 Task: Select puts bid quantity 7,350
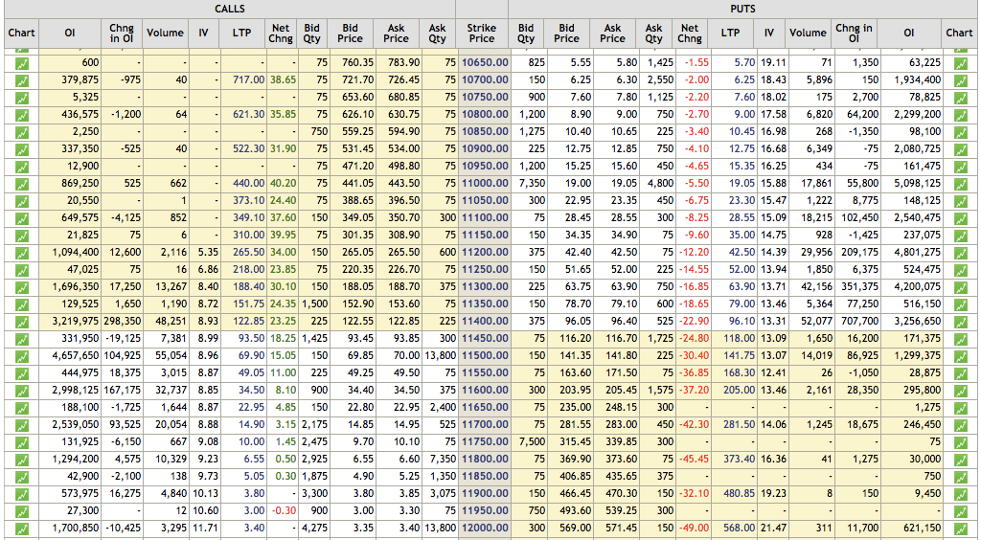click(x=531, y=183)
